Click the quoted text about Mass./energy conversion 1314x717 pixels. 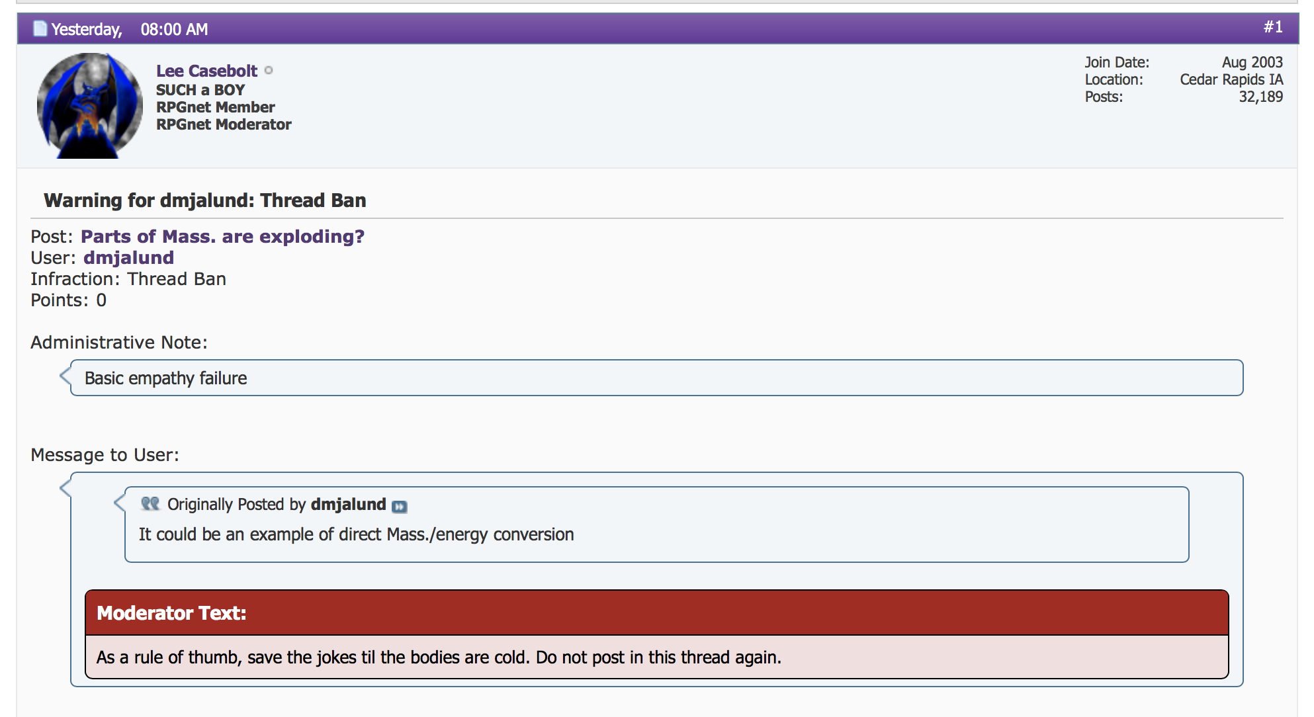pyautogui.click(x=356, y=534)
